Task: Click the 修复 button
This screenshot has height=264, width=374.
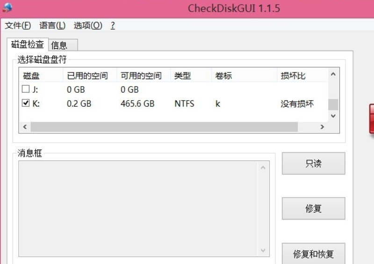Action: tap(313, 208)
